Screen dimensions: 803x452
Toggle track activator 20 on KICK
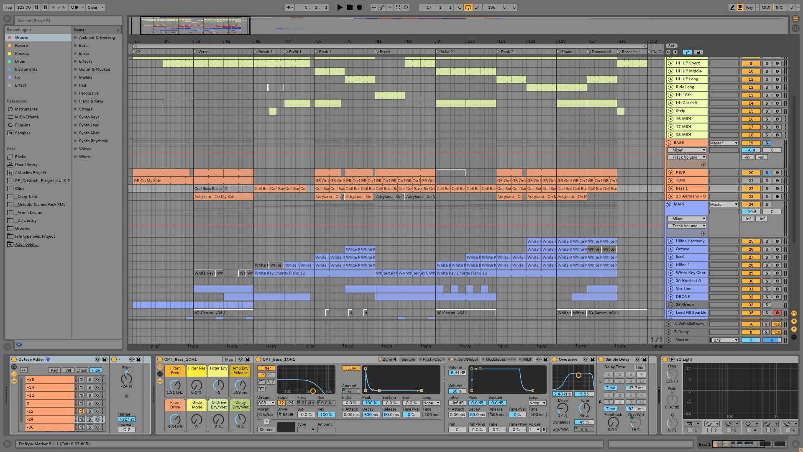751,173
